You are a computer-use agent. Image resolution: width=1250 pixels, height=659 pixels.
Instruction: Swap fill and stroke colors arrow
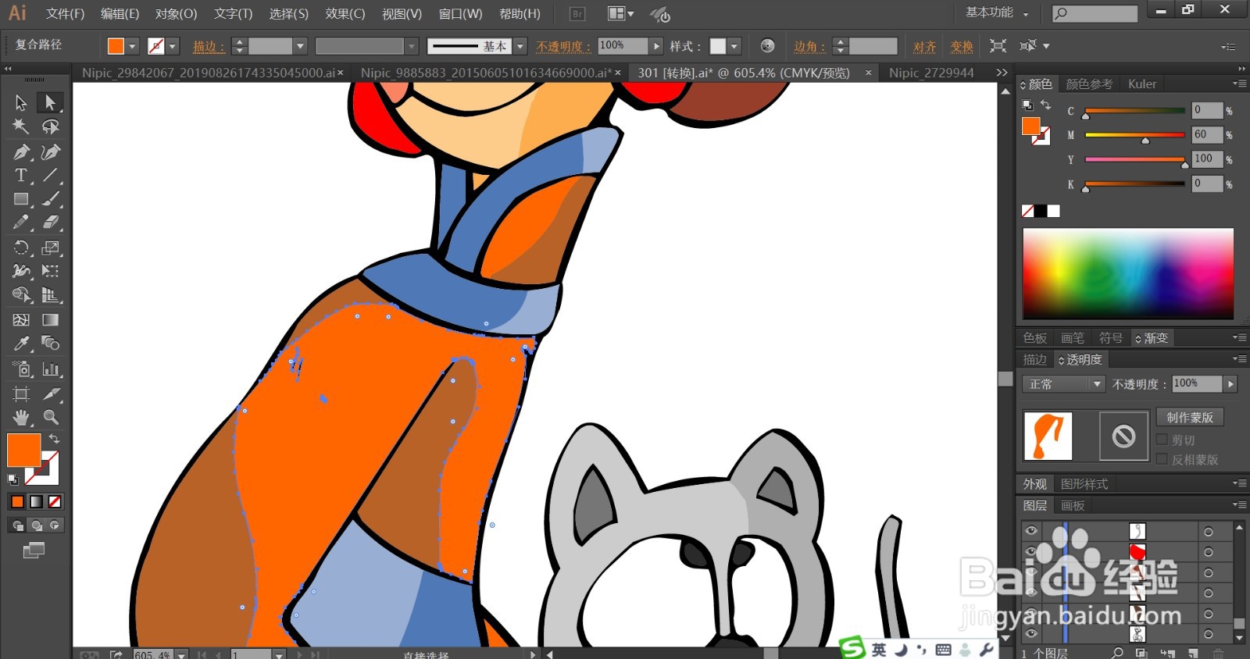point(54,439)
